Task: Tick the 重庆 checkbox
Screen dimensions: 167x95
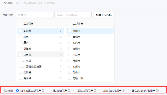Action: tap(20, 43)
